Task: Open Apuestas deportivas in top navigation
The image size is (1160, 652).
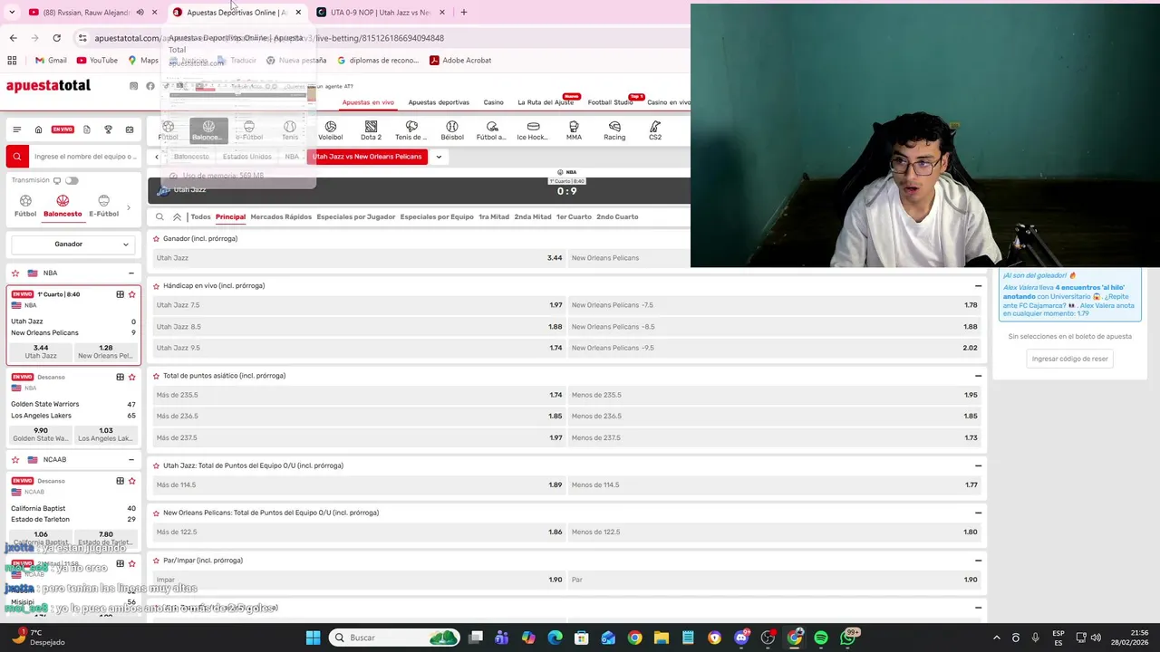Action: tap(439, 102)
